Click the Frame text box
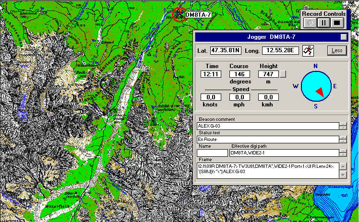The image size is (359, 222). point(268,171)
